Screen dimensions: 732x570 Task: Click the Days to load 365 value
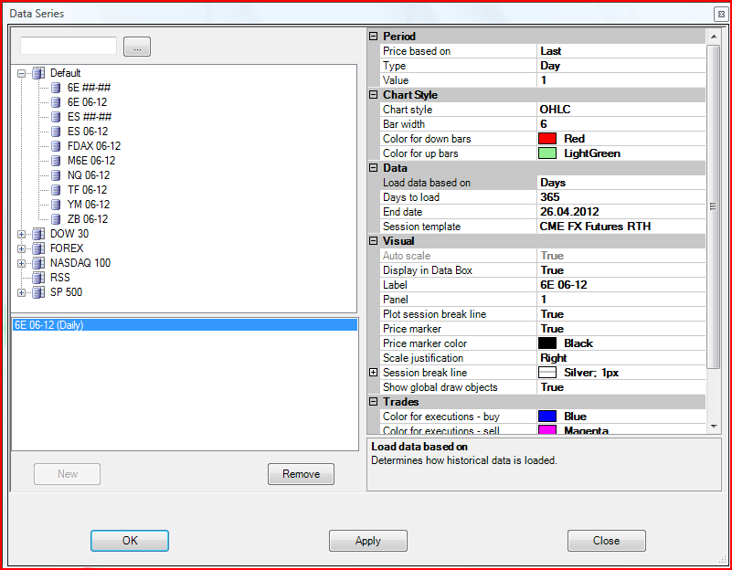coord(621,196)
